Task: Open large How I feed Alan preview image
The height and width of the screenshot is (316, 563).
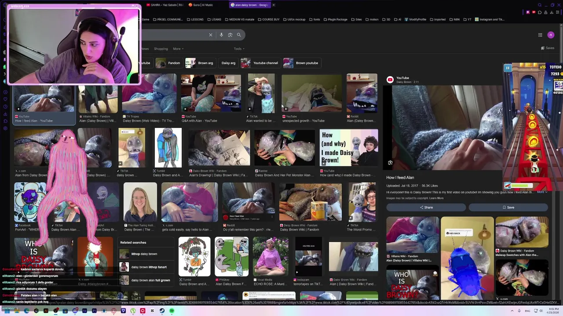Action: 442,127
